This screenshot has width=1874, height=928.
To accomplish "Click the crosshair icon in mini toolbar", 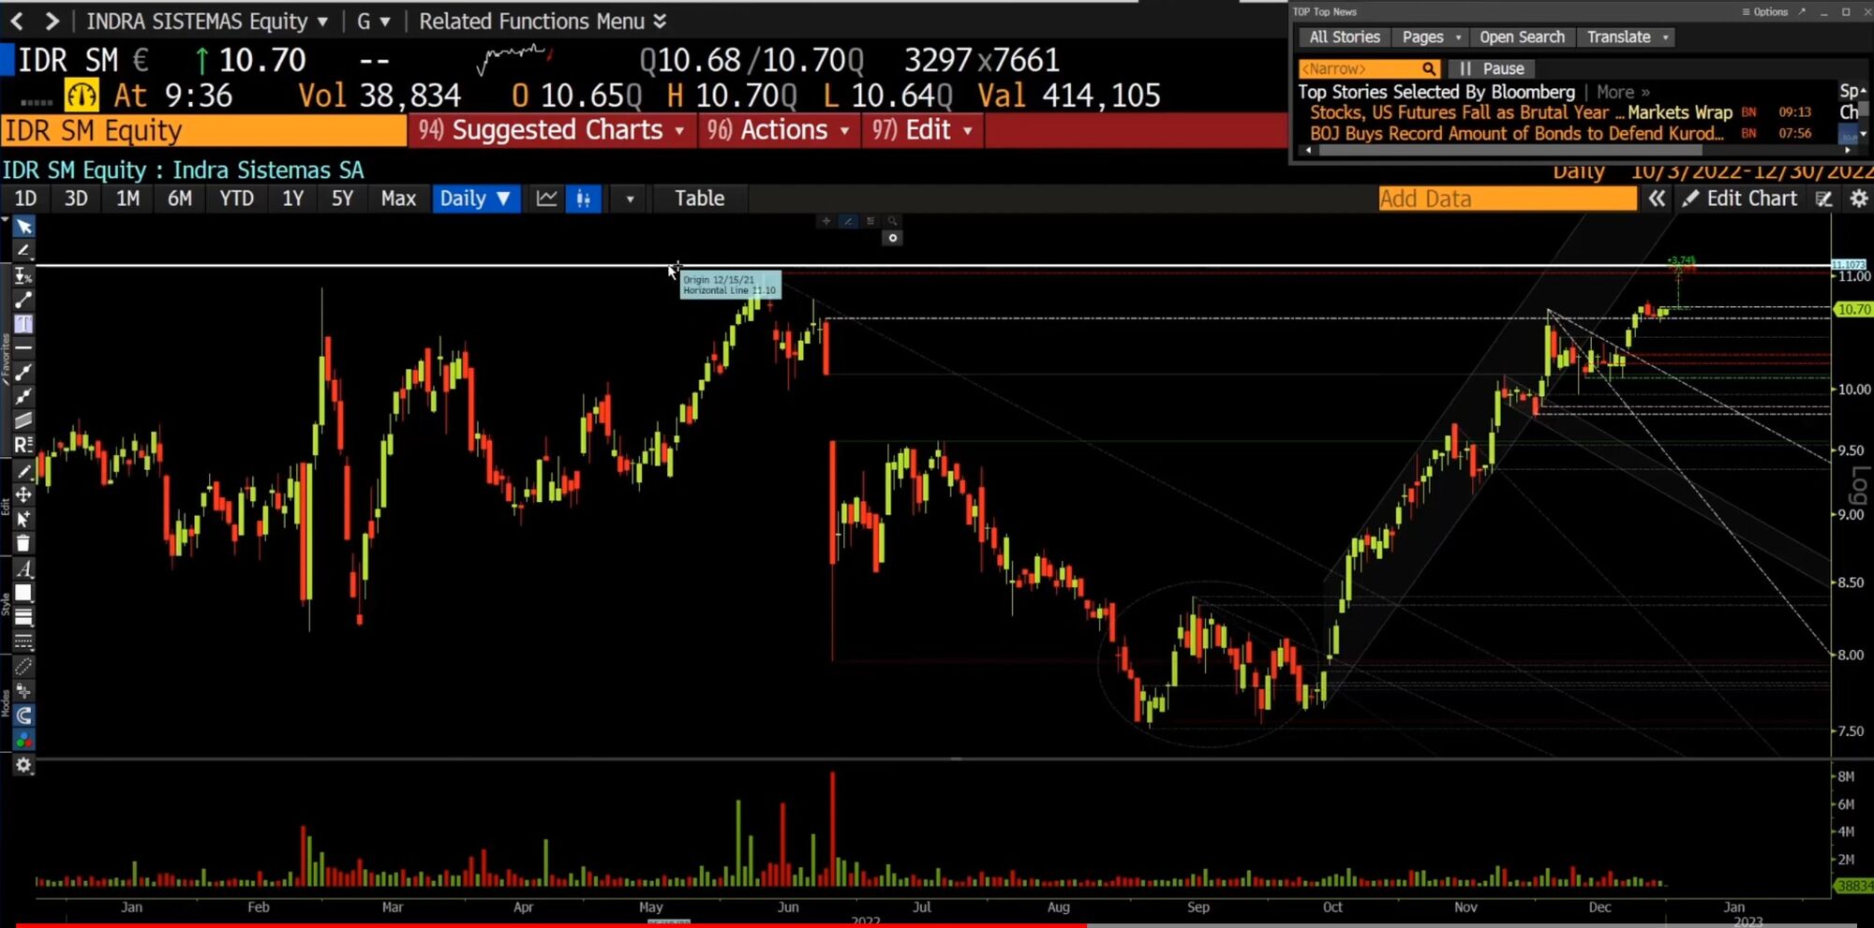I will click(825, 221).
